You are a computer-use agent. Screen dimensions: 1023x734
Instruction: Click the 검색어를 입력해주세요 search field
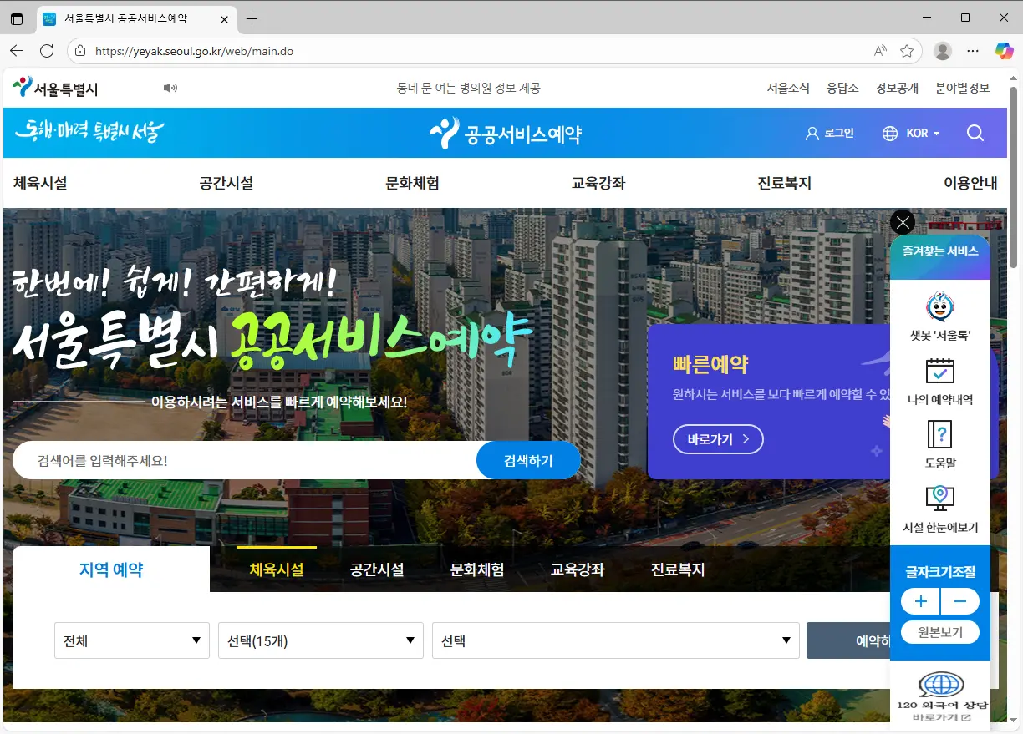[x=242, y=460]
